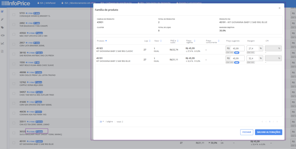Viewport: 296px width, 149px height.
Task: Click family badge 40874 on Cerv Spaten row
Action: click(38, 102)
